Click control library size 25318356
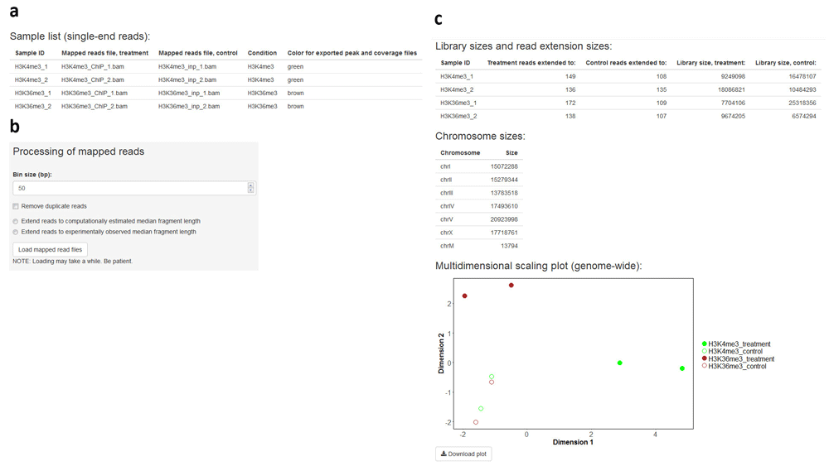The height and width of the screenshot is (471, 829). 802,103
